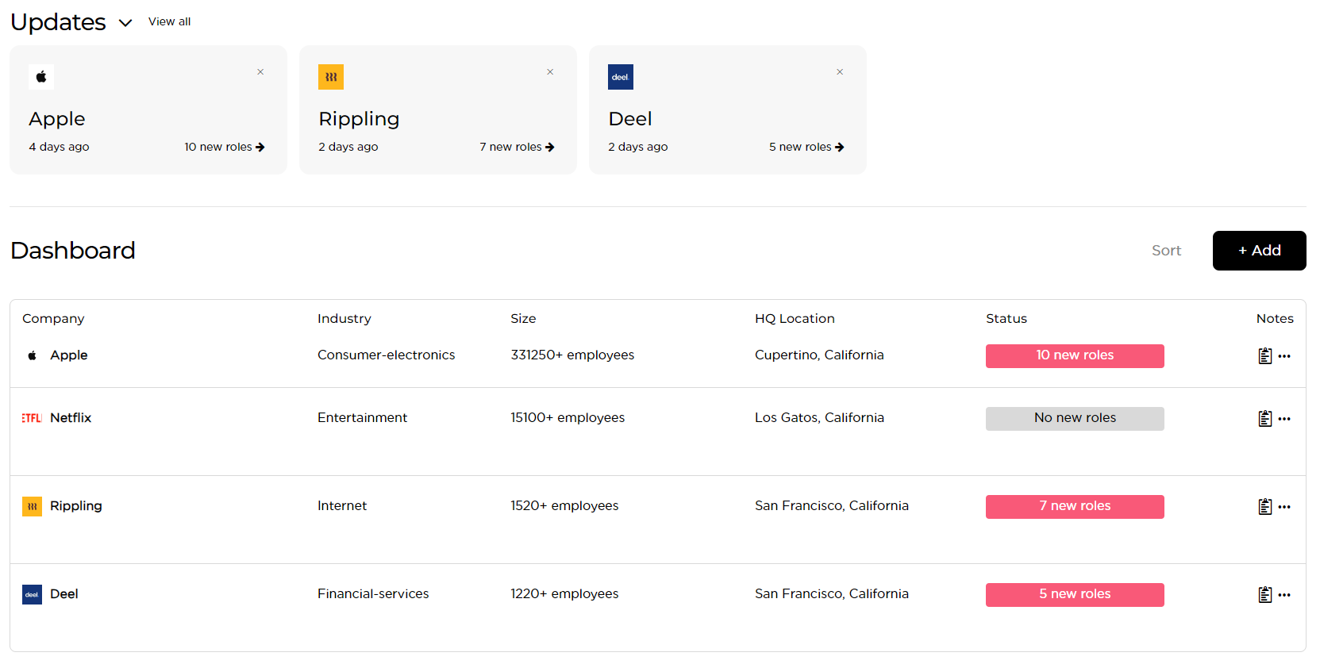
Task: Click the Size column header
Action: 523,319
